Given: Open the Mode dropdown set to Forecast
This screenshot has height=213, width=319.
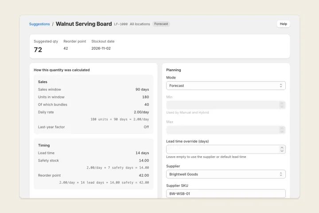Looking at the screenshot, I should [226, 86].
